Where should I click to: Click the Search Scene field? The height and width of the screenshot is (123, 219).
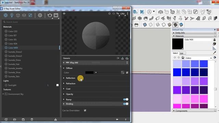(31, 22)
